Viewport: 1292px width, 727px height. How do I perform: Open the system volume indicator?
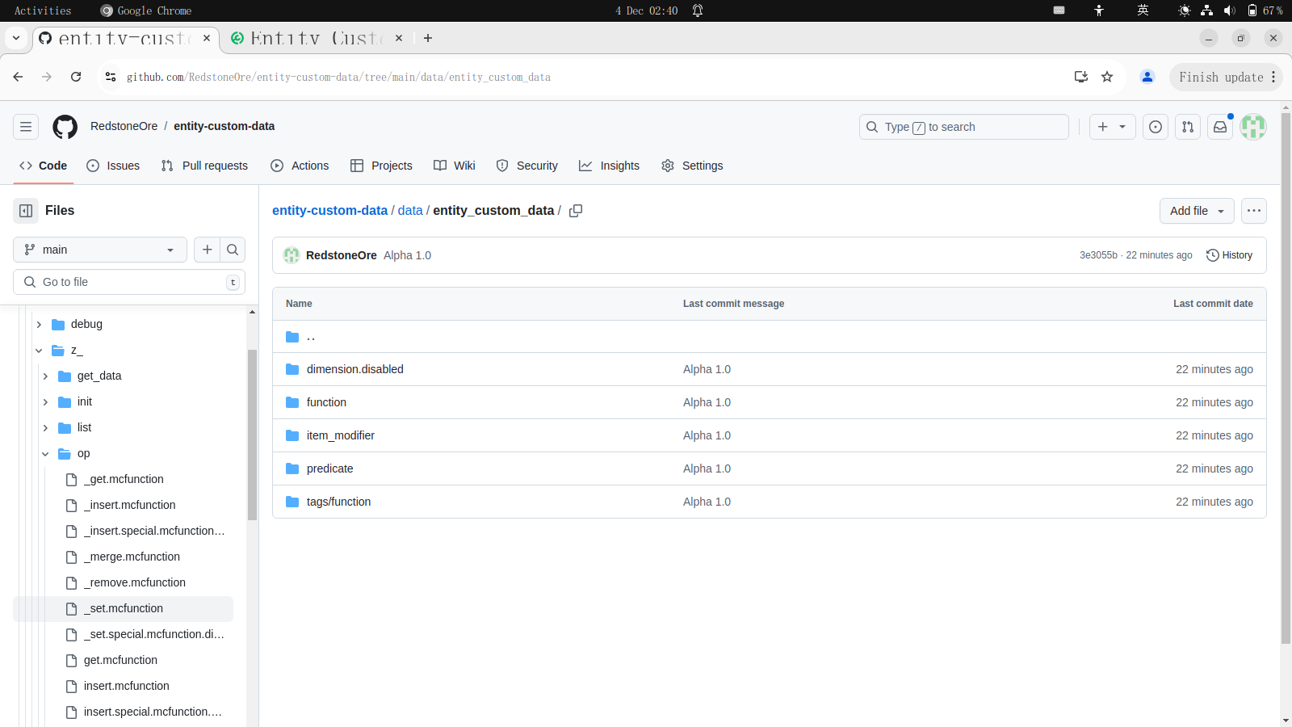coord(1229,11)
